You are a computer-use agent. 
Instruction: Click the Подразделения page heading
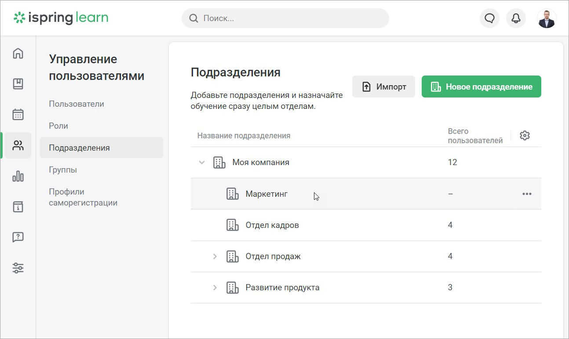236,72
